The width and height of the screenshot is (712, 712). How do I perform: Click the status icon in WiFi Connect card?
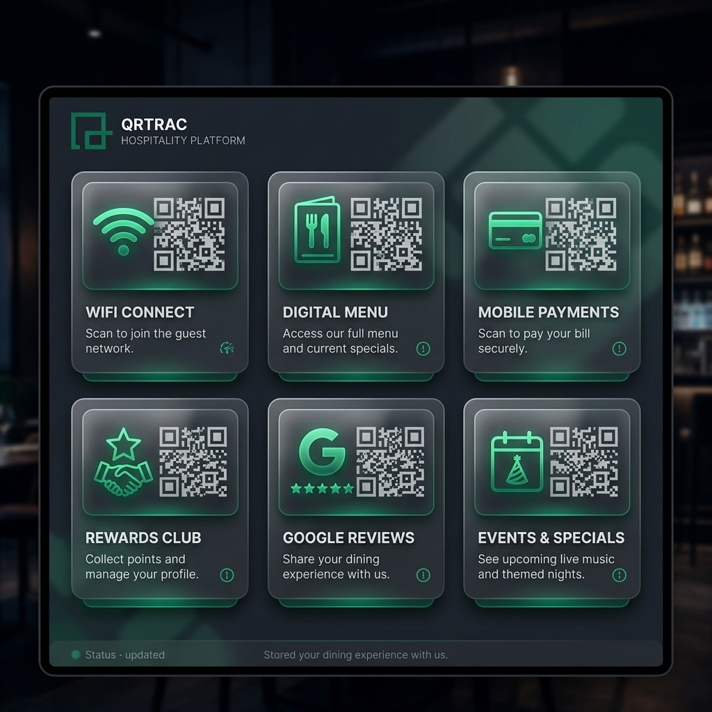click(x=227, y=348)
